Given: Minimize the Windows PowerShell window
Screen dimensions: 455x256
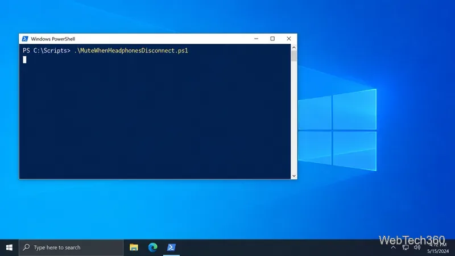Looking at the screenshot, I should 257,39.
